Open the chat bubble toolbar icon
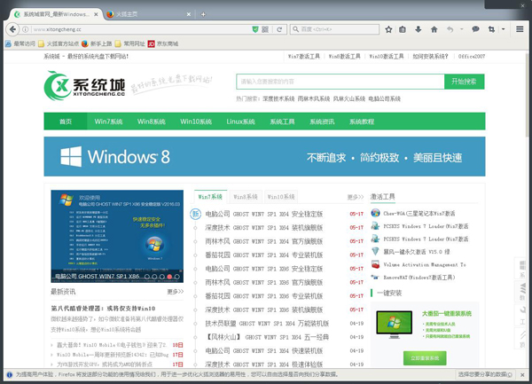Viewport: 532px width, 384px height. point(475,29)
